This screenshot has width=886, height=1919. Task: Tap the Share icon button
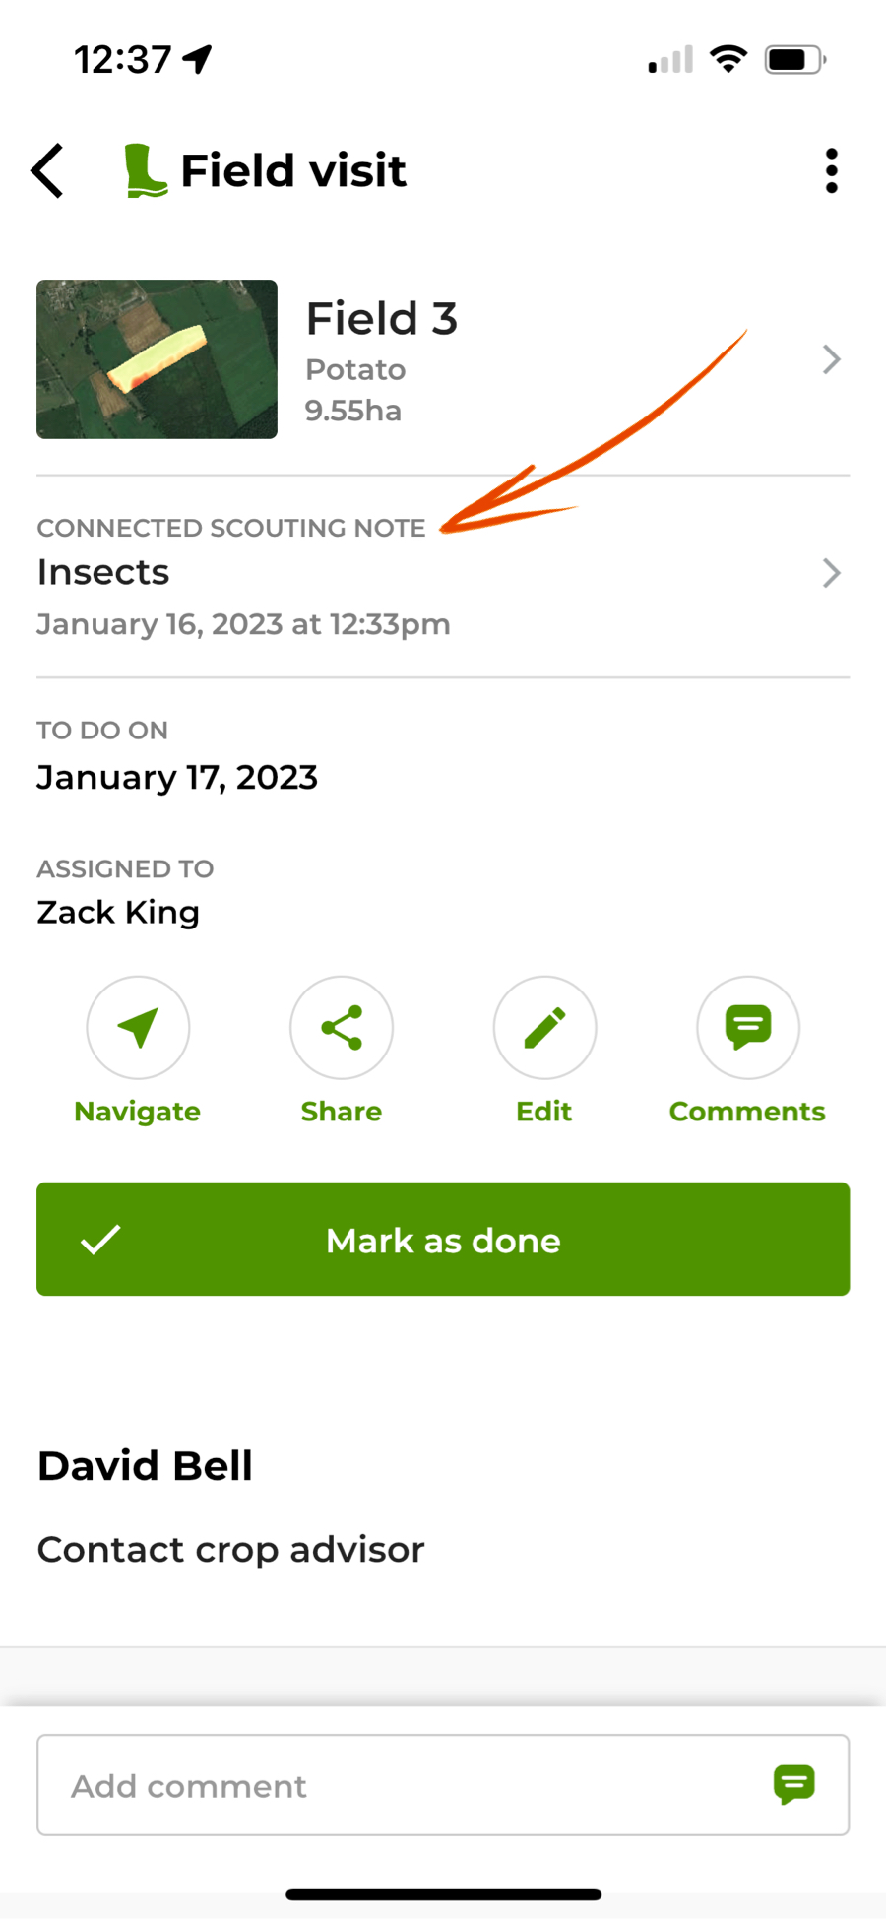tap(342, 1027)
